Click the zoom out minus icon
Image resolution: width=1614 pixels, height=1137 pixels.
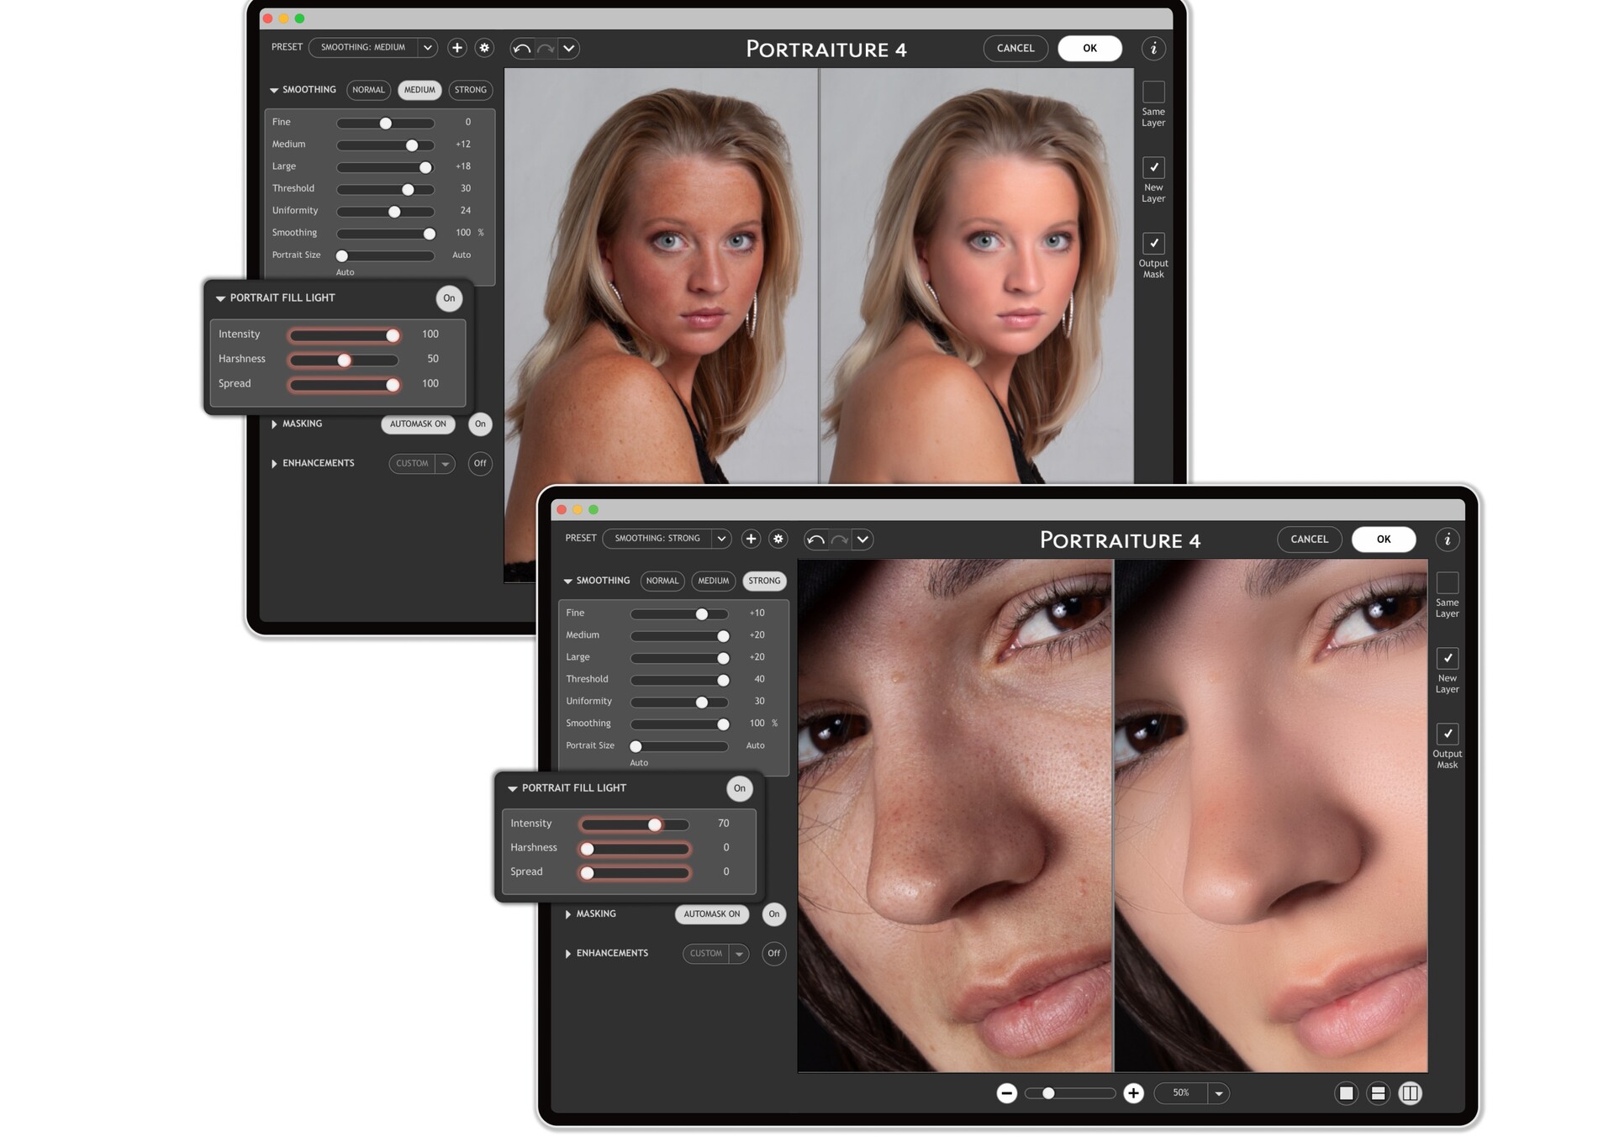coord(1006,1092)
